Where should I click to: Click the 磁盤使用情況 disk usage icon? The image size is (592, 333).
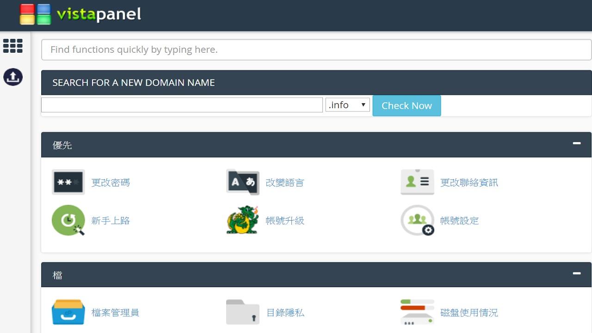(x=417, y=312)
